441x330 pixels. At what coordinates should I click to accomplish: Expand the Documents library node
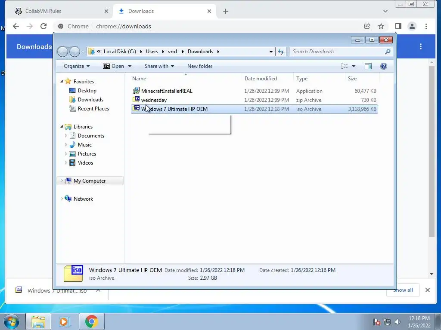(x=66, y=135)
